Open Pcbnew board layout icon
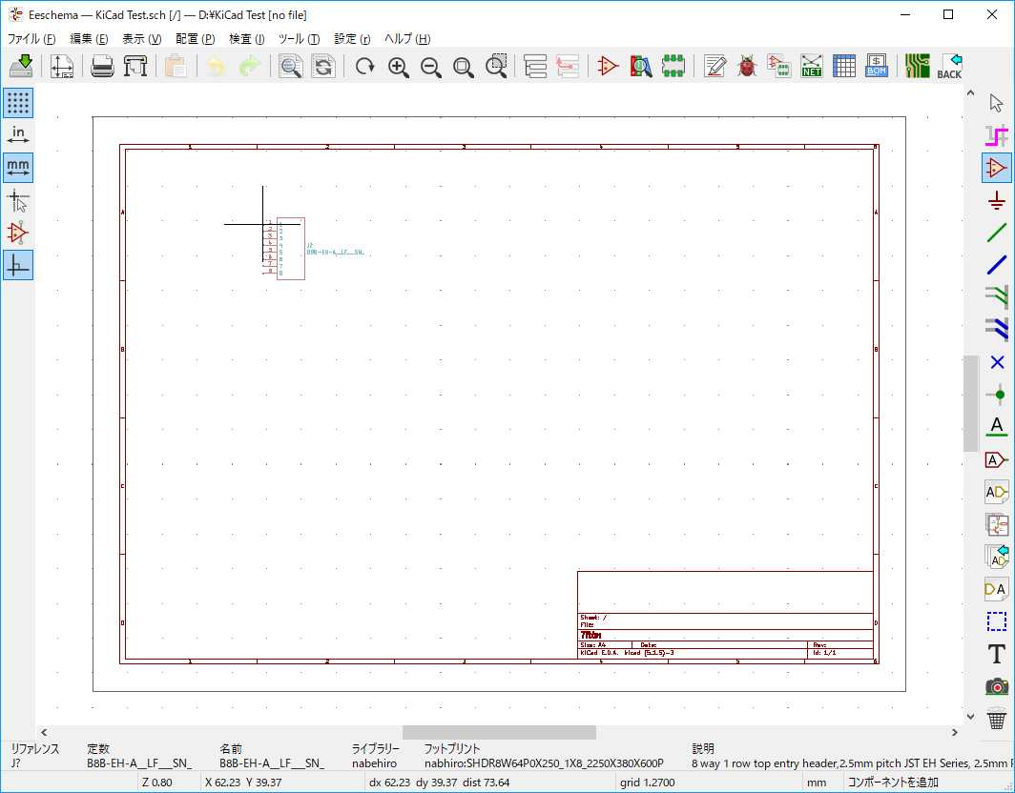Screen dimensions: 1015x793 [918, 66]
